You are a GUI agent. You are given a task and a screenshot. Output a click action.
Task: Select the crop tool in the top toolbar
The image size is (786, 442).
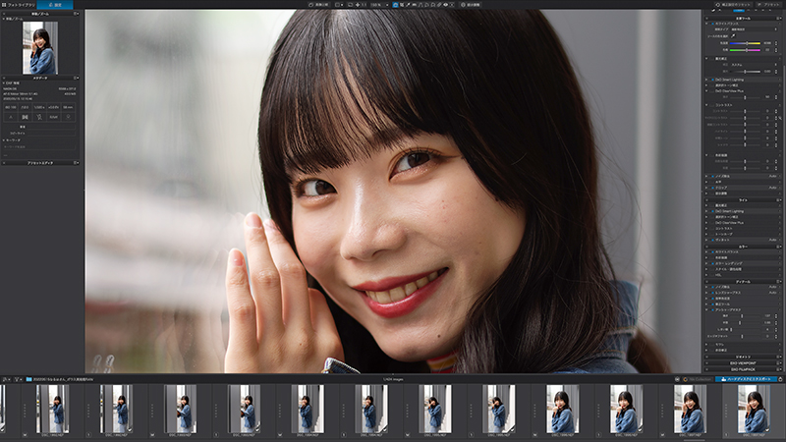point(402,5)
